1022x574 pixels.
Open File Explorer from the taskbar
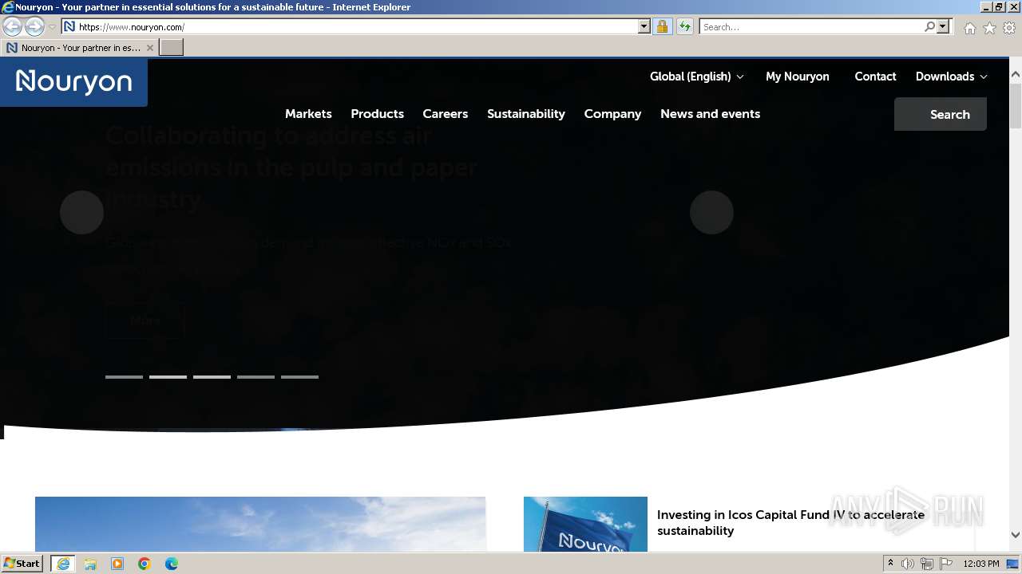click(90, 564)
